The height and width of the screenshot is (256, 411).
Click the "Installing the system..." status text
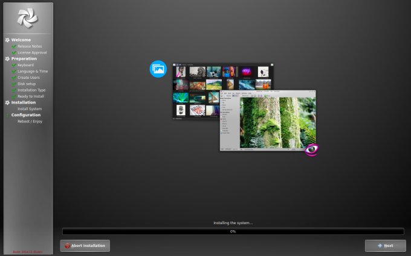pyautogui.click(x=233, y=223)
